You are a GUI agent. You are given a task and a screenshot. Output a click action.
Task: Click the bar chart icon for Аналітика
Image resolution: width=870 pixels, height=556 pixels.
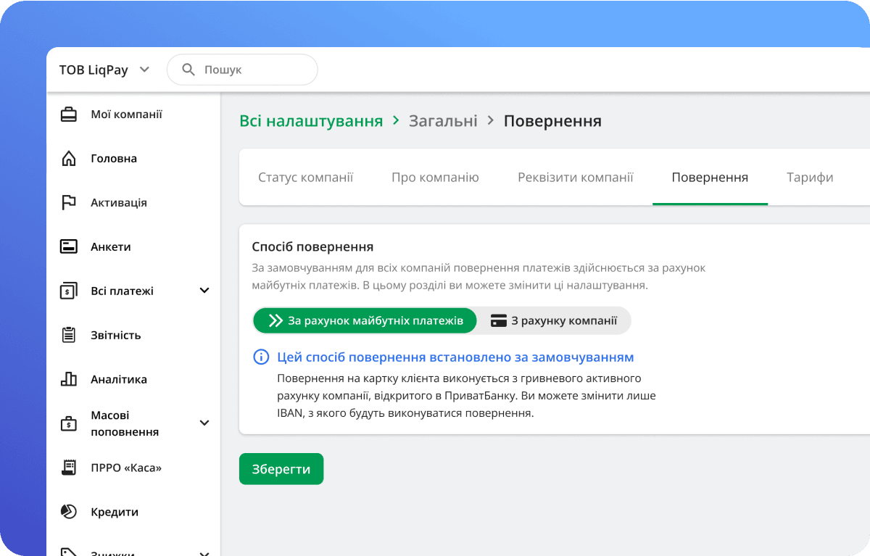[69, 379]
